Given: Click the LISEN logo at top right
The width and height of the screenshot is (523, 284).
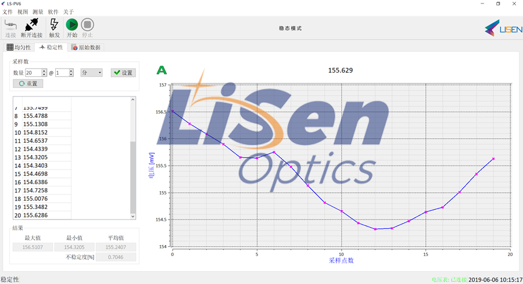Looking at the screenshot, I should click(503, 27).
